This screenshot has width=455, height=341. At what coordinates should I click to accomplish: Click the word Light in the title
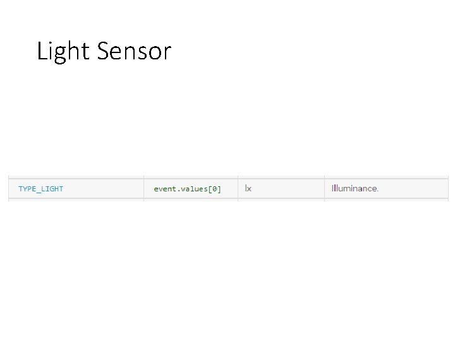[x=63, y=52]
